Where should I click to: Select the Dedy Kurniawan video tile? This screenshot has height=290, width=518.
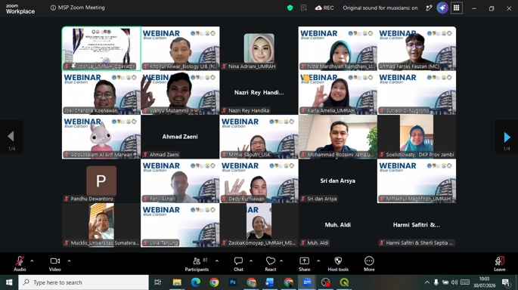tap(259, 180)
